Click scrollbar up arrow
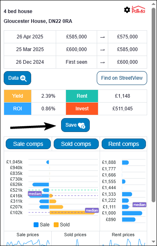157x246 pixels. tap(154, 4)
